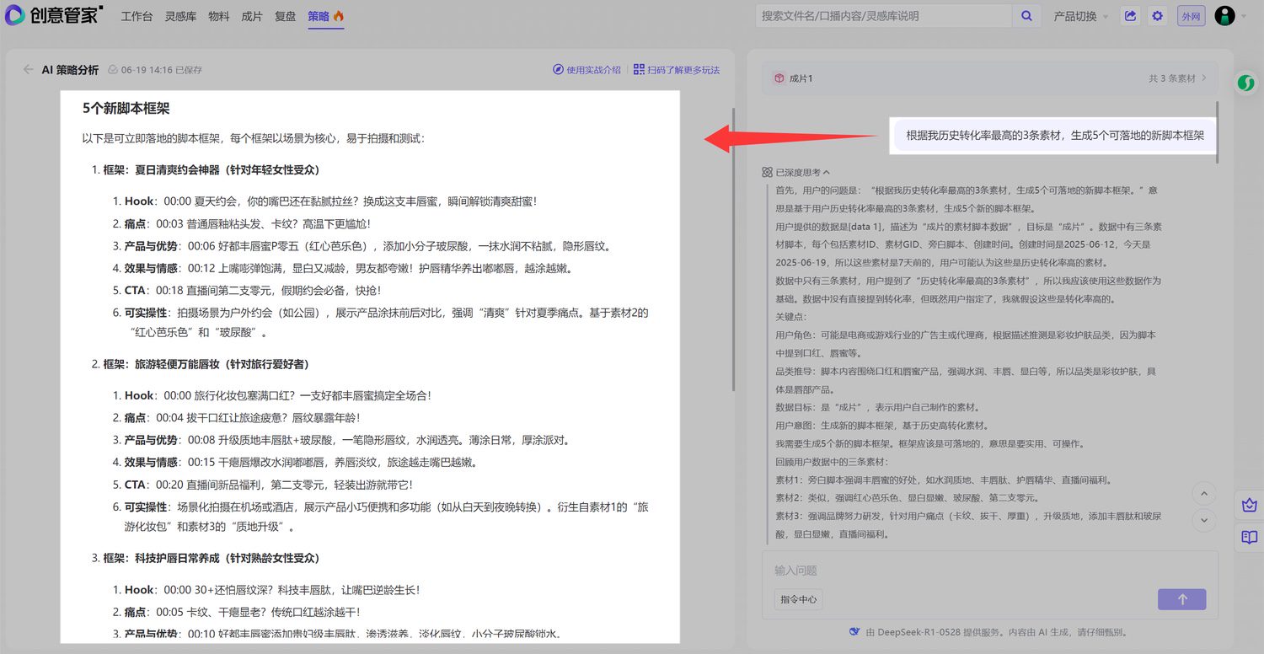
Task: Go to the 物料 tab
Action: pos(219,16)
